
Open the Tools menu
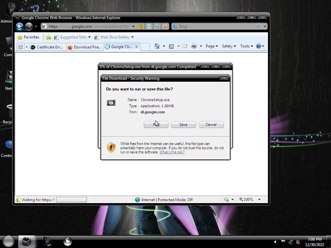click(x=247, y=46)
